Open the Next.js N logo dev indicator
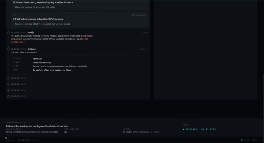The image size is (264, 143). (x=6, y=138)
